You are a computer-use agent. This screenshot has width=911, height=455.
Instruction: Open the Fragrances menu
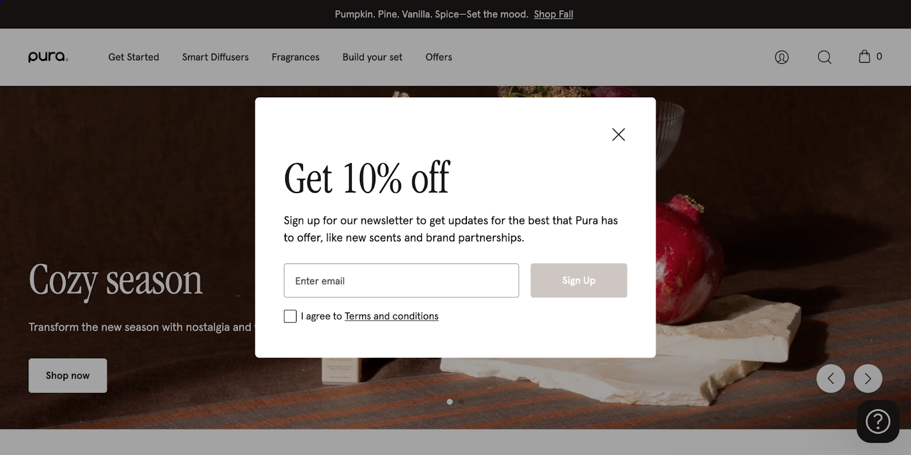pyautogui.click(x=295, y=57)
